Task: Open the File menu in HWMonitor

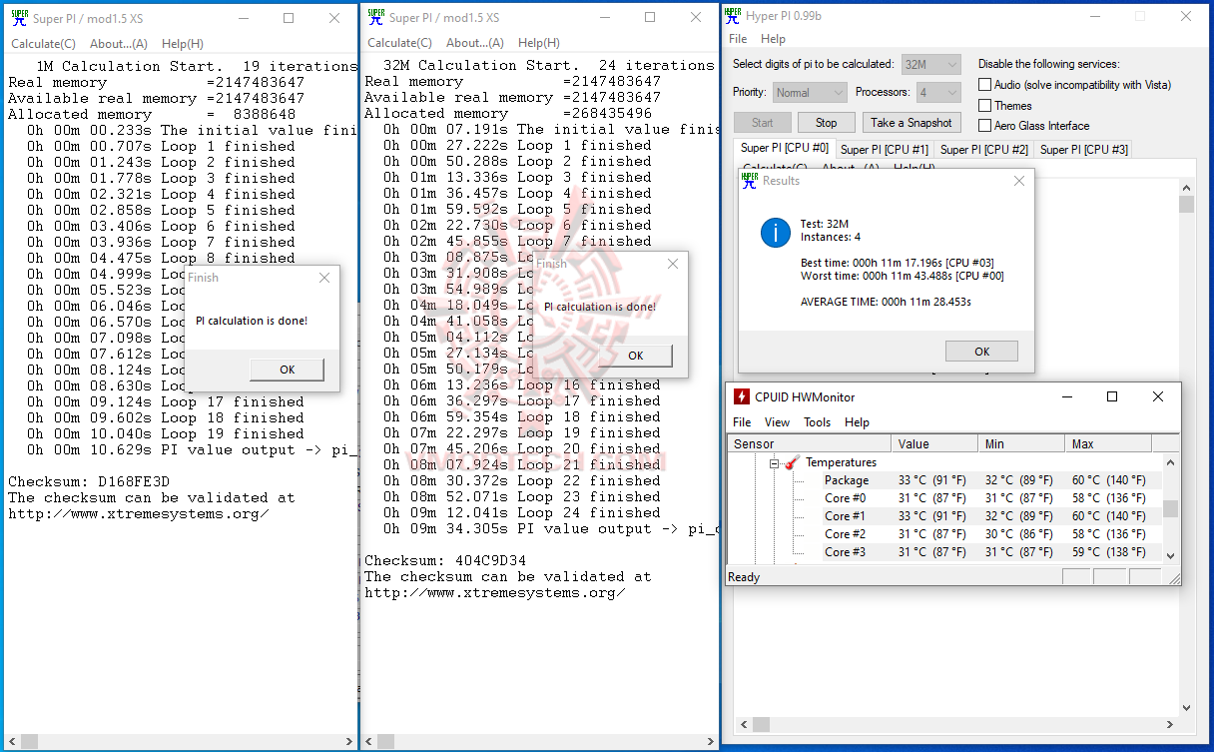Action: (742, 422)
